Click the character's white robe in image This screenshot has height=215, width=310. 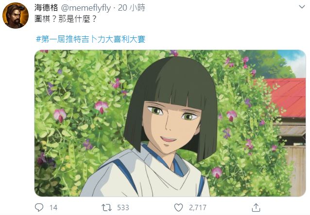point(145,176)
